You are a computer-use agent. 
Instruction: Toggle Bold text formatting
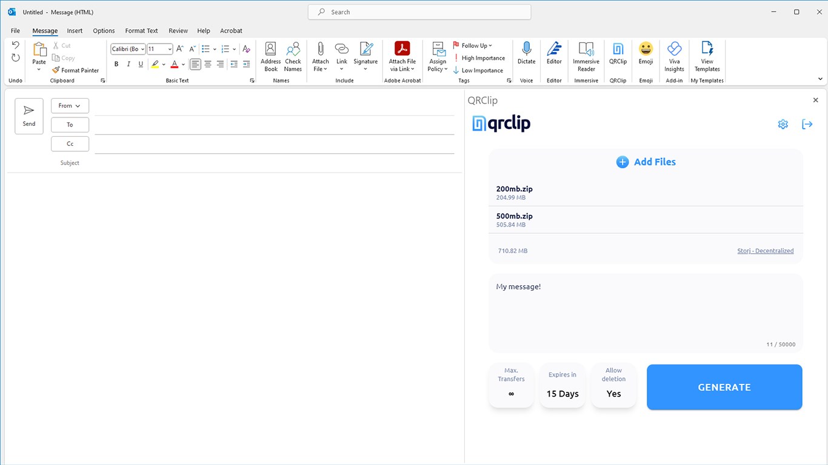[116, 64]
